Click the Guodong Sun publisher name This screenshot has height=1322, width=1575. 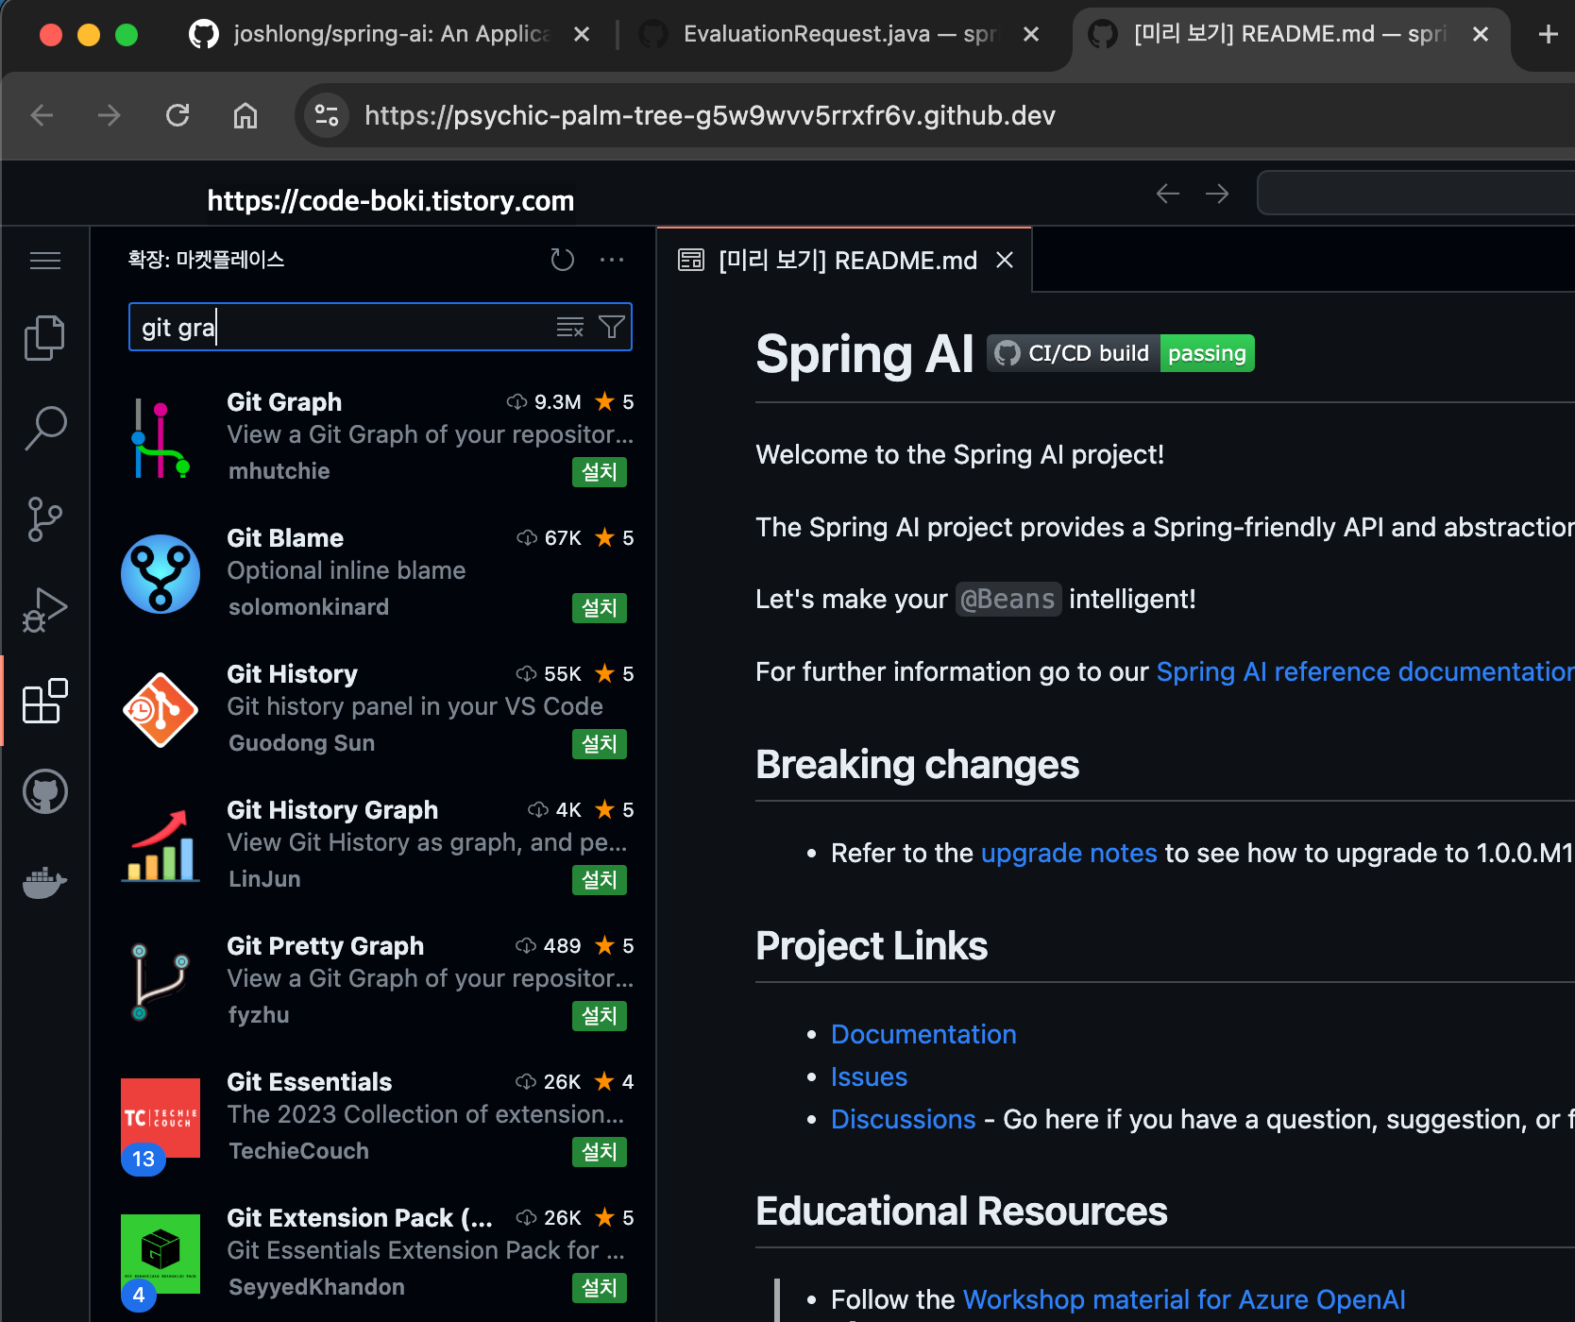(x=302, y=743)
